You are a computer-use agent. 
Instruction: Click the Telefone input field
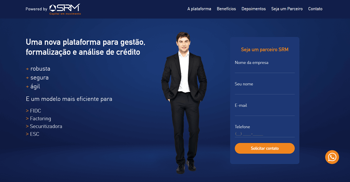(265, 134)
